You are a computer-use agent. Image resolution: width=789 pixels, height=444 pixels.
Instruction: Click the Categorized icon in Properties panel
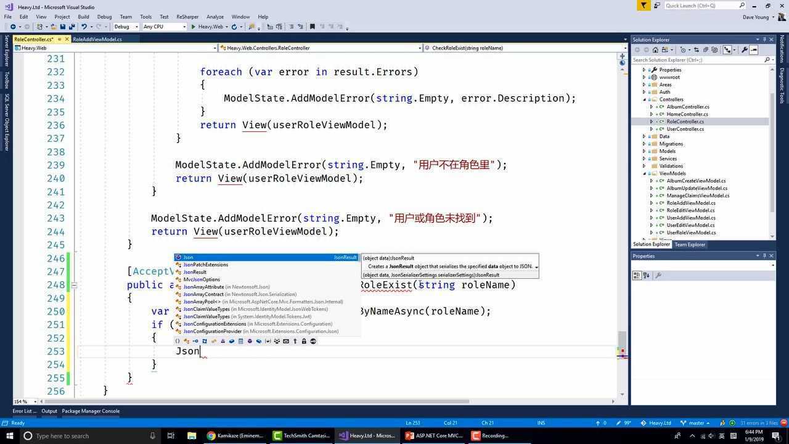(x=637, y=276)
